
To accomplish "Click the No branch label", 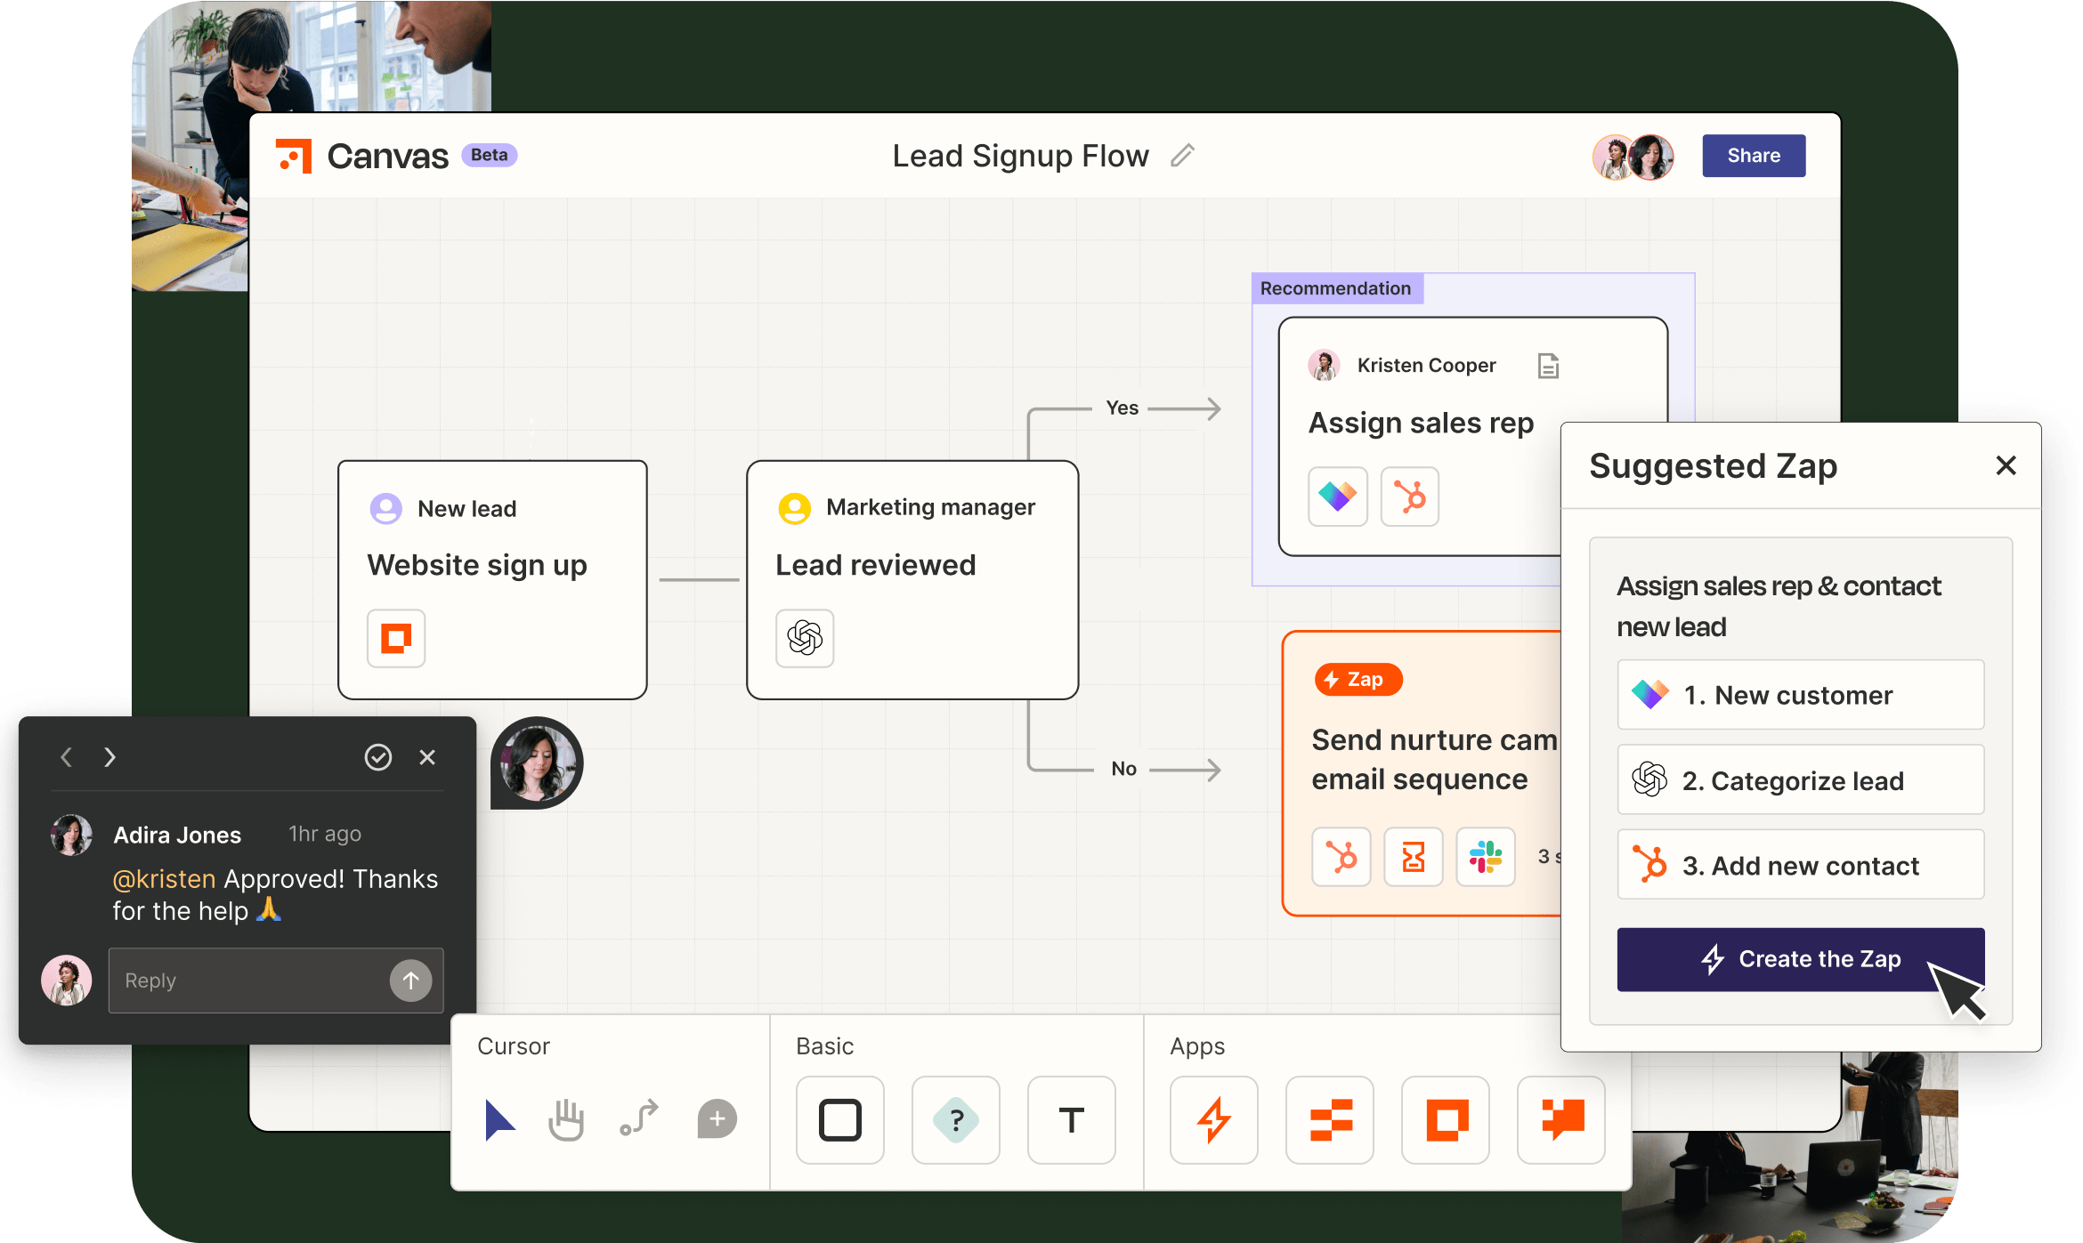I will click(1123, 769).
